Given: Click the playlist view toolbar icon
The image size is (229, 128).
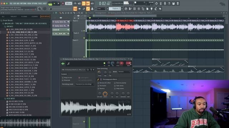Looking at the screenshot, I should coord(126,9).
